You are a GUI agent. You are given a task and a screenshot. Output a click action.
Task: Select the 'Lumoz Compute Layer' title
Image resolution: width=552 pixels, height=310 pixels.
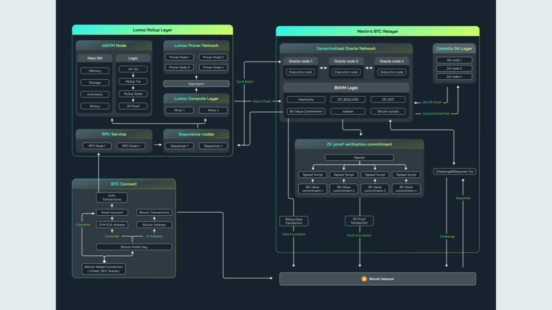coord(196,99)
